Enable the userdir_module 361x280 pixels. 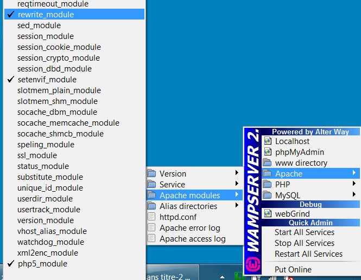tap(74, 199)
